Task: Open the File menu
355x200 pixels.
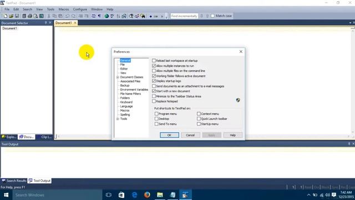Action: 7,9
